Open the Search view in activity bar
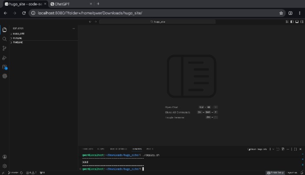 pyautogui.click(x=4, y=39)
